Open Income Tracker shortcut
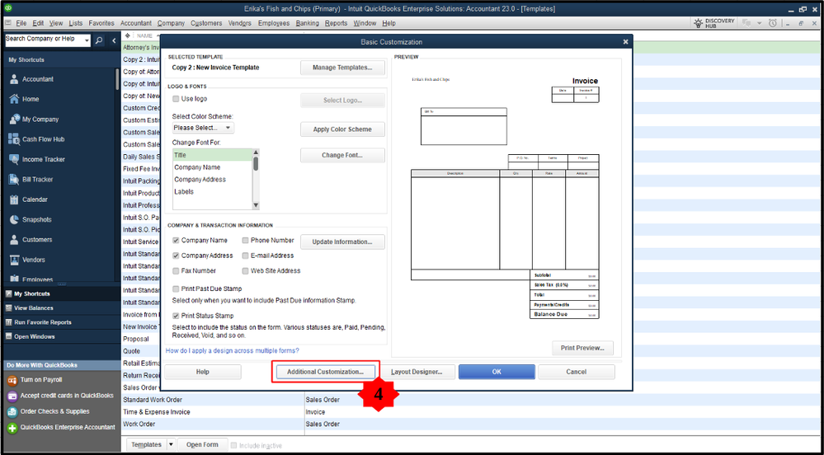 (37, 159)
